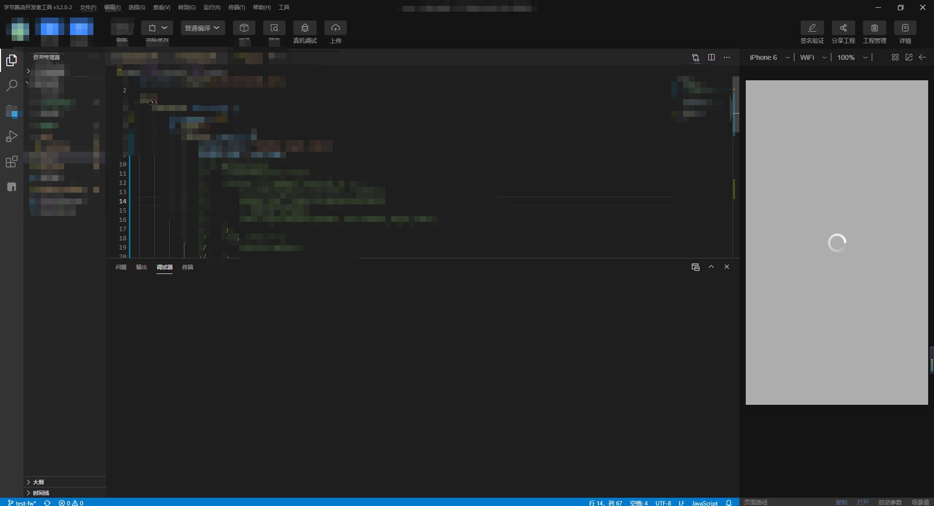Click the 上传 cloud upload icon
This screenshot has width=934, height=506.
coord(335,28)
